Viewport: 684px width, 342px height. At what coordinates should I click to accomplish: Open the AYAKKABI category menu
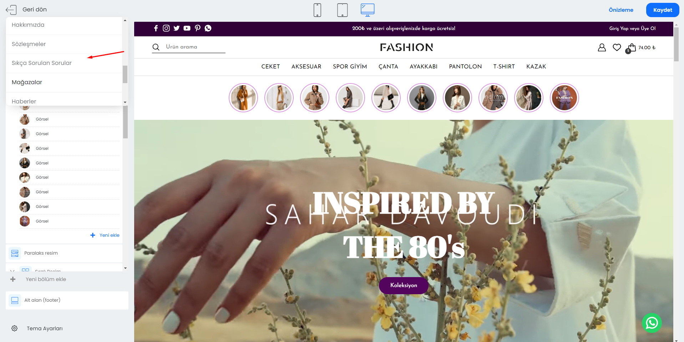tap(424, 67)
